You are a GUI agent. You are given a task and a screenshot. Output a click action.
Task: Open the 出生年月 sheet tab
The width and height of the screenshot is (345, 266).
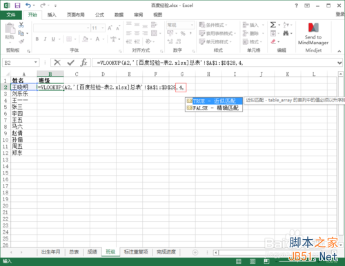[x=51, y=252]
